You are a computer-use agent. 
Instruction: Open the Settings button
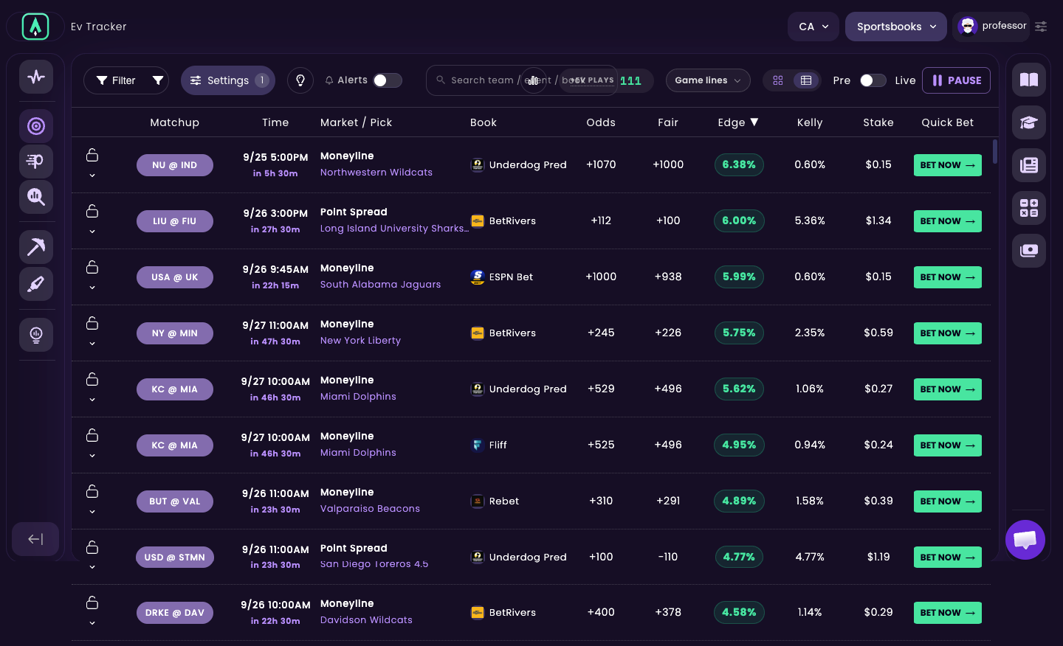(x=228, y=80)
